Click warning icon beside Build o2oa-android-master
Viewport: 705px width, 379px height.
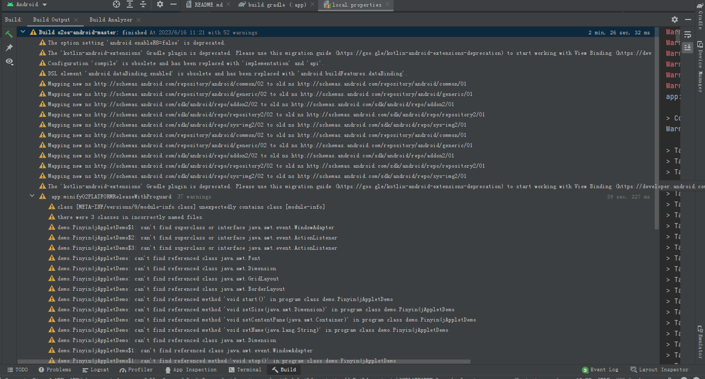tap(33, 33)
